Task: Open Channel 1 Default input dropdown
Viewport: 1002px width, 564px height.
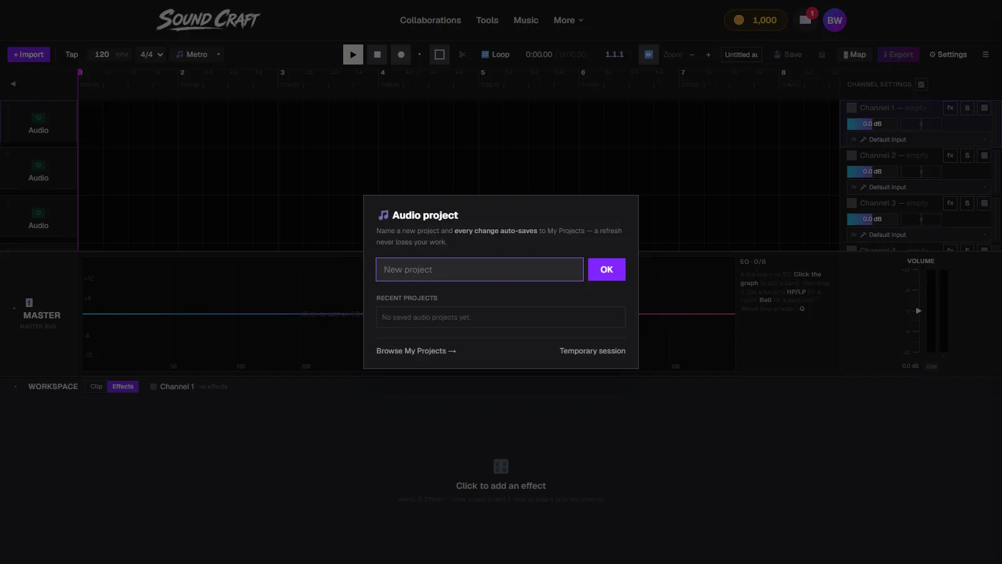Action: (x=919, y=140)
